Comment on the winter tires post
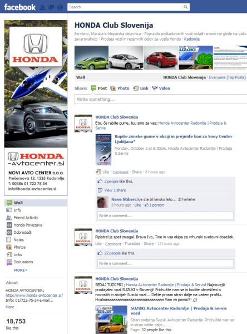The image size is (247, 334). point(120,172)
